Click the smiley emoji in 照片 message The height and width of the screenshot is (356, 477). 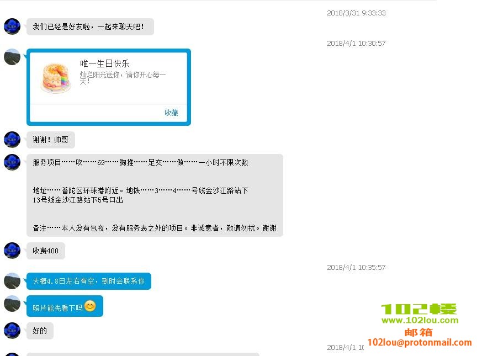pos(90,306)
